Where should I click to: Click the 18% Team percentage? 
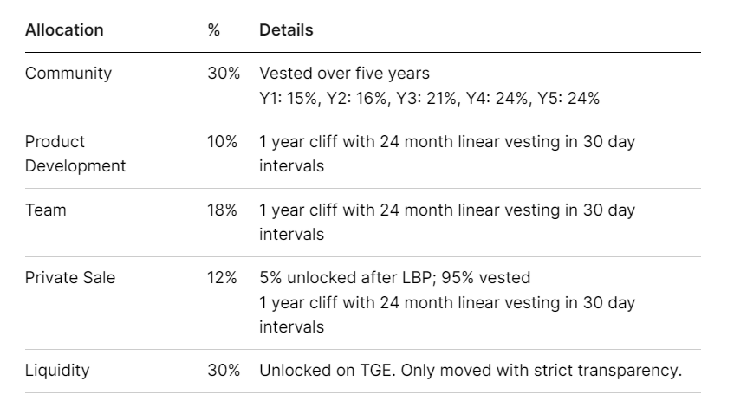tap(222, 210)
